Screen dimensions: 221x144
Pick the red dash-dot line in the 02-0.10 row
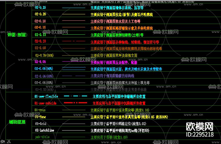74,41
